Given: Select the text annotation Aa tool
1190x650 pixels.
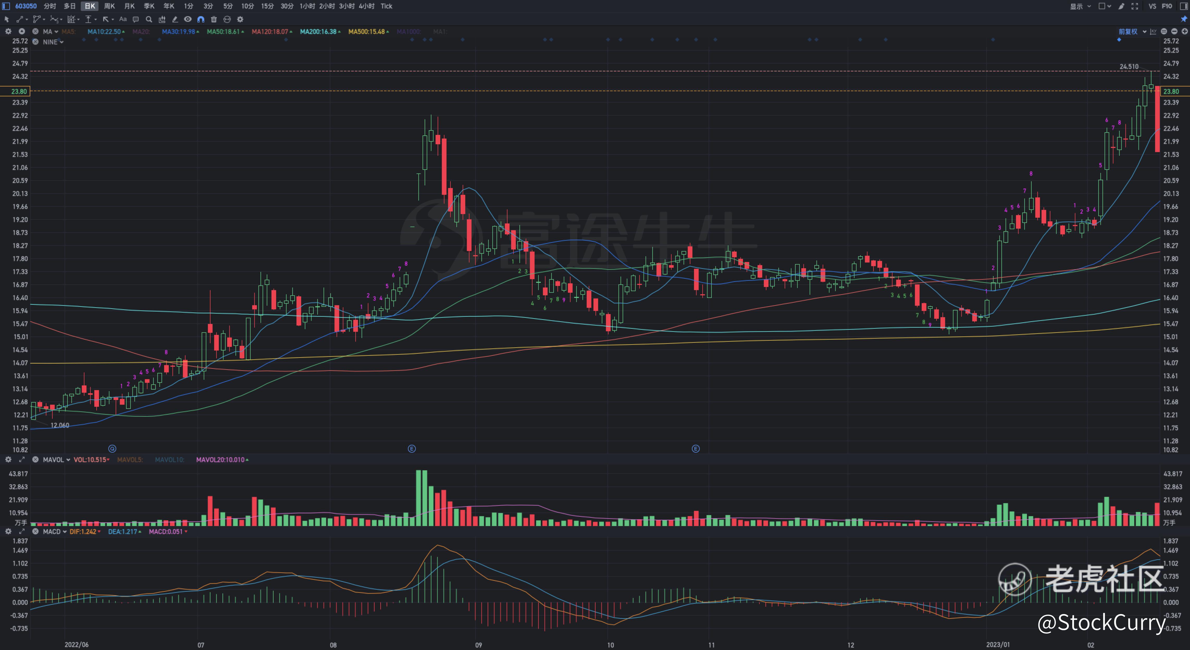Looking at the screenshot, I should 122,19.
